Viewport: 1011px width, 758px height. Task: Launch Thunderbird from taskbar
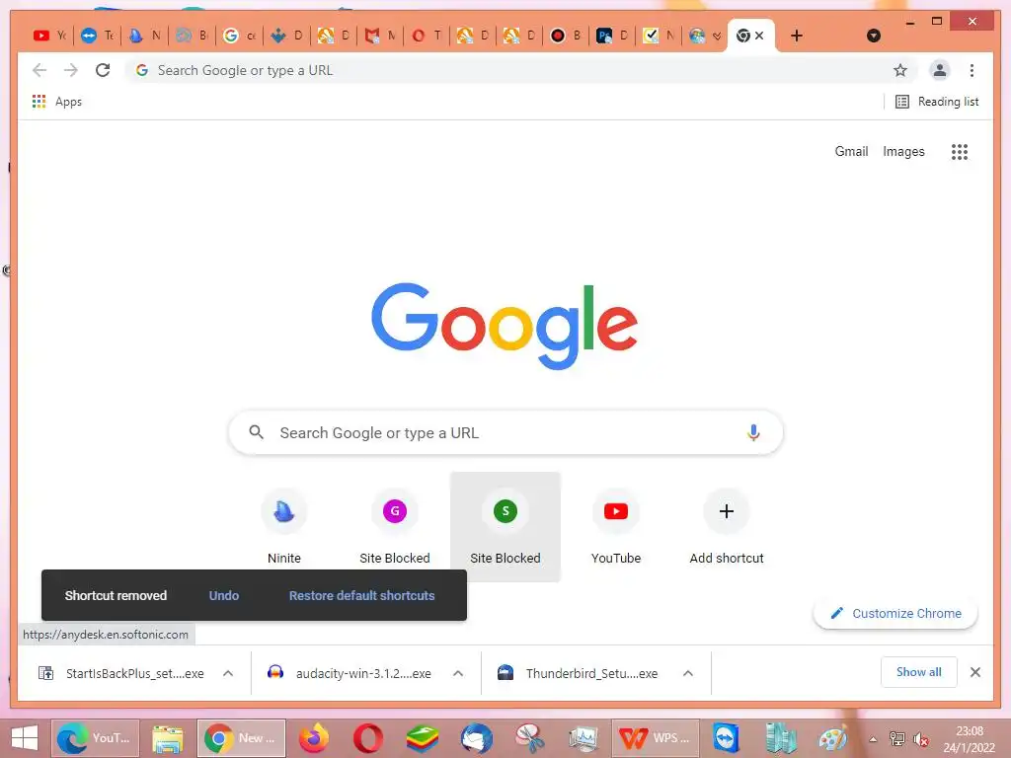tap(477, 738)
